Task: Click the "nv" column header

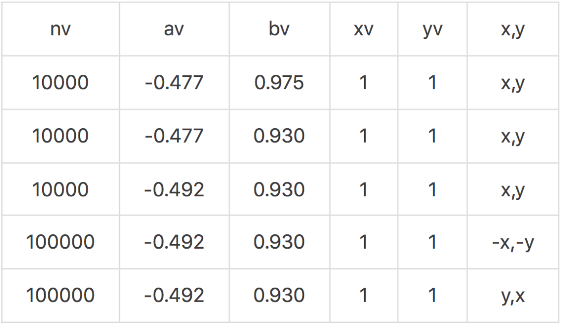Action: coord(60,30)
